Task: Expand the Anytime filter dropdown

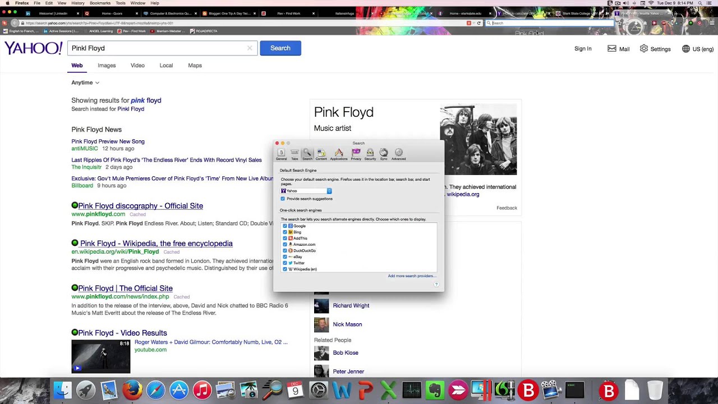Action: click(85, 82)
